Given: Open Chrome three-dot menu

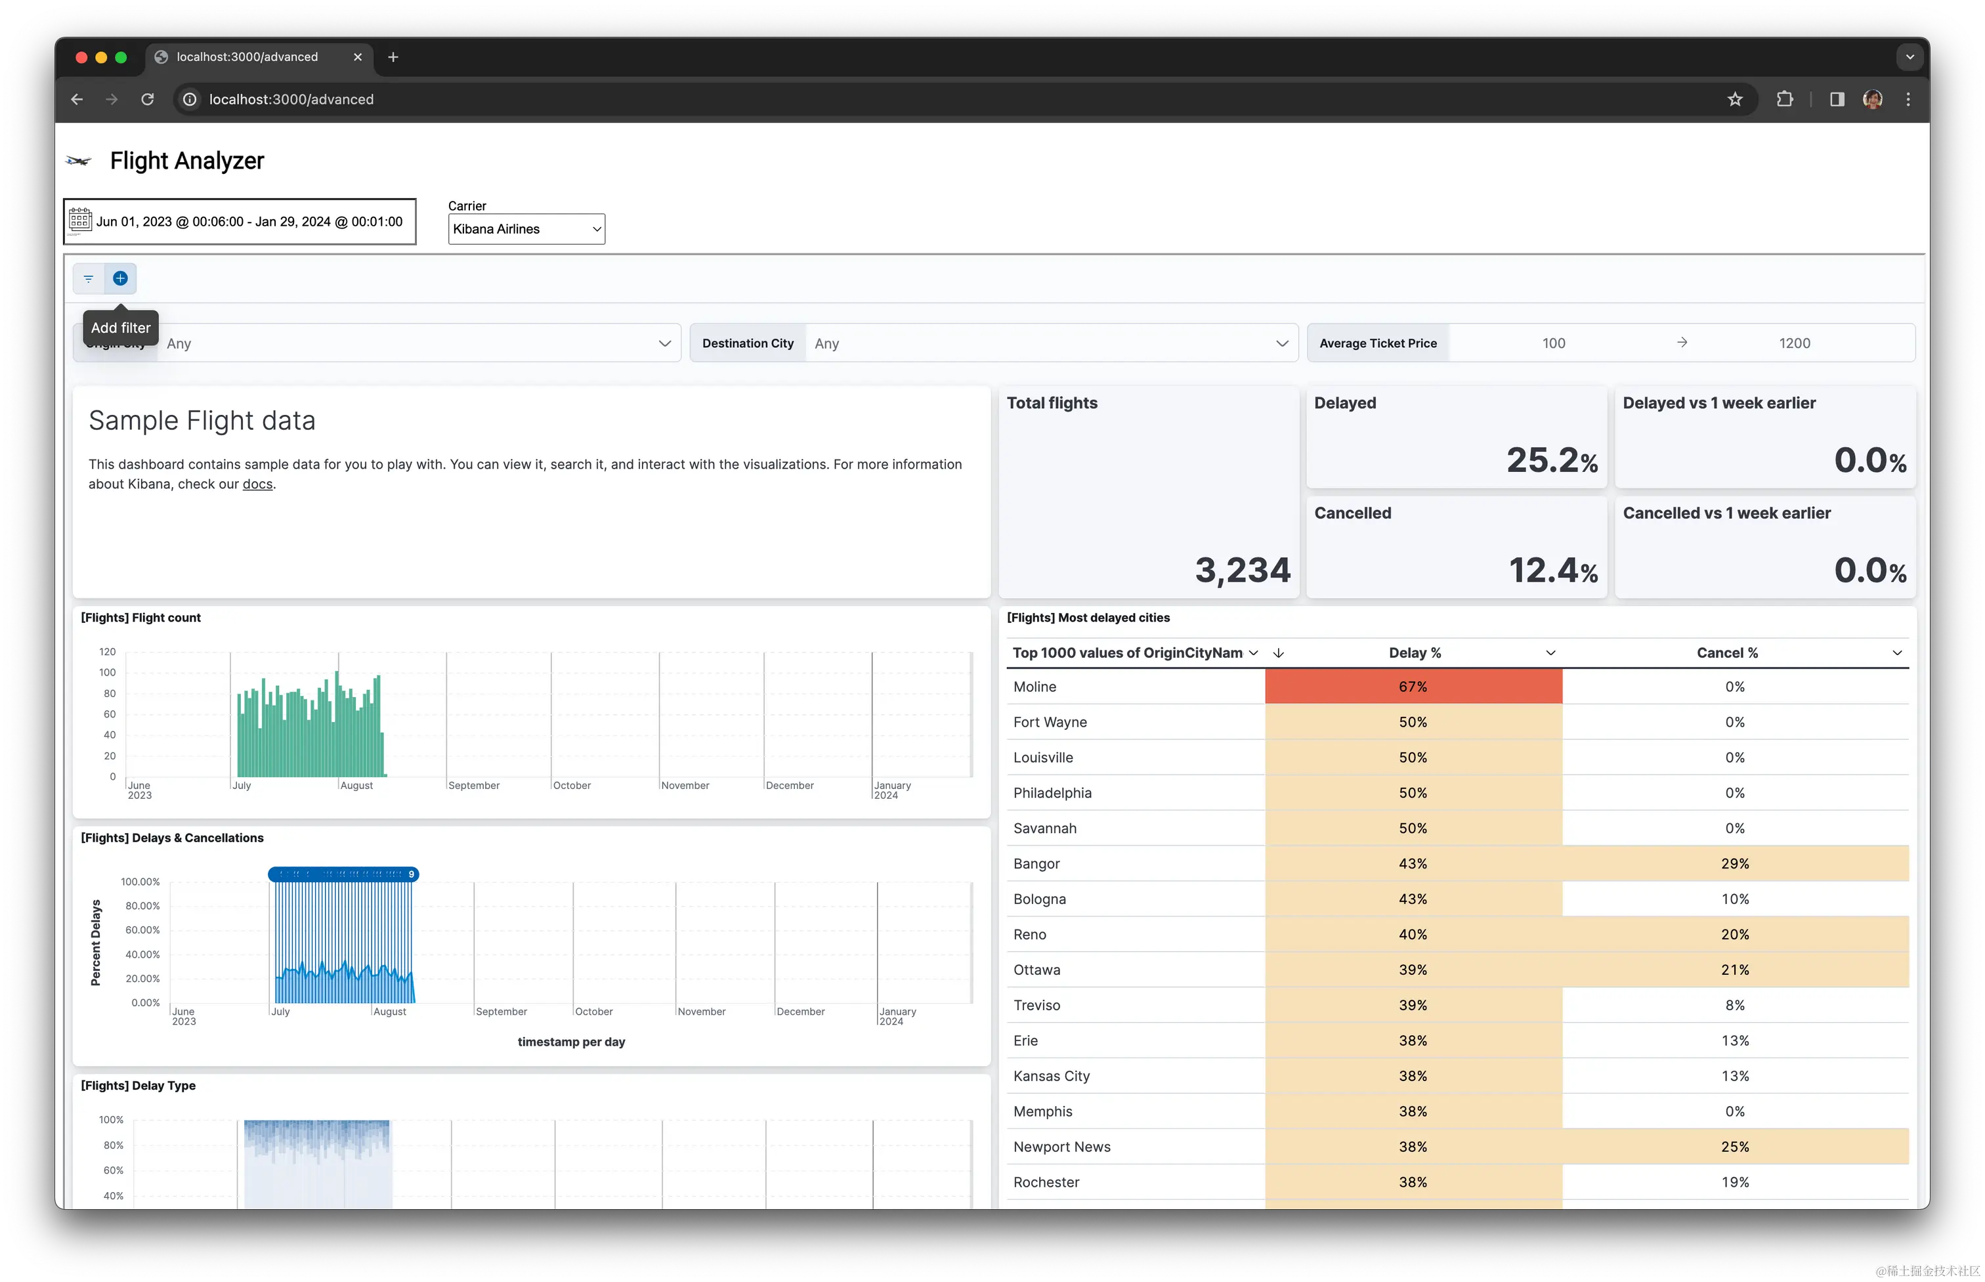Looking at the screenshot, I should pos(1908,99).
